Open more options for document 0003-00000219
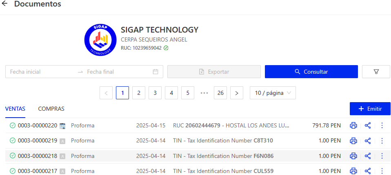This screenshot has width=391, height=175. [x=382, y=141]
